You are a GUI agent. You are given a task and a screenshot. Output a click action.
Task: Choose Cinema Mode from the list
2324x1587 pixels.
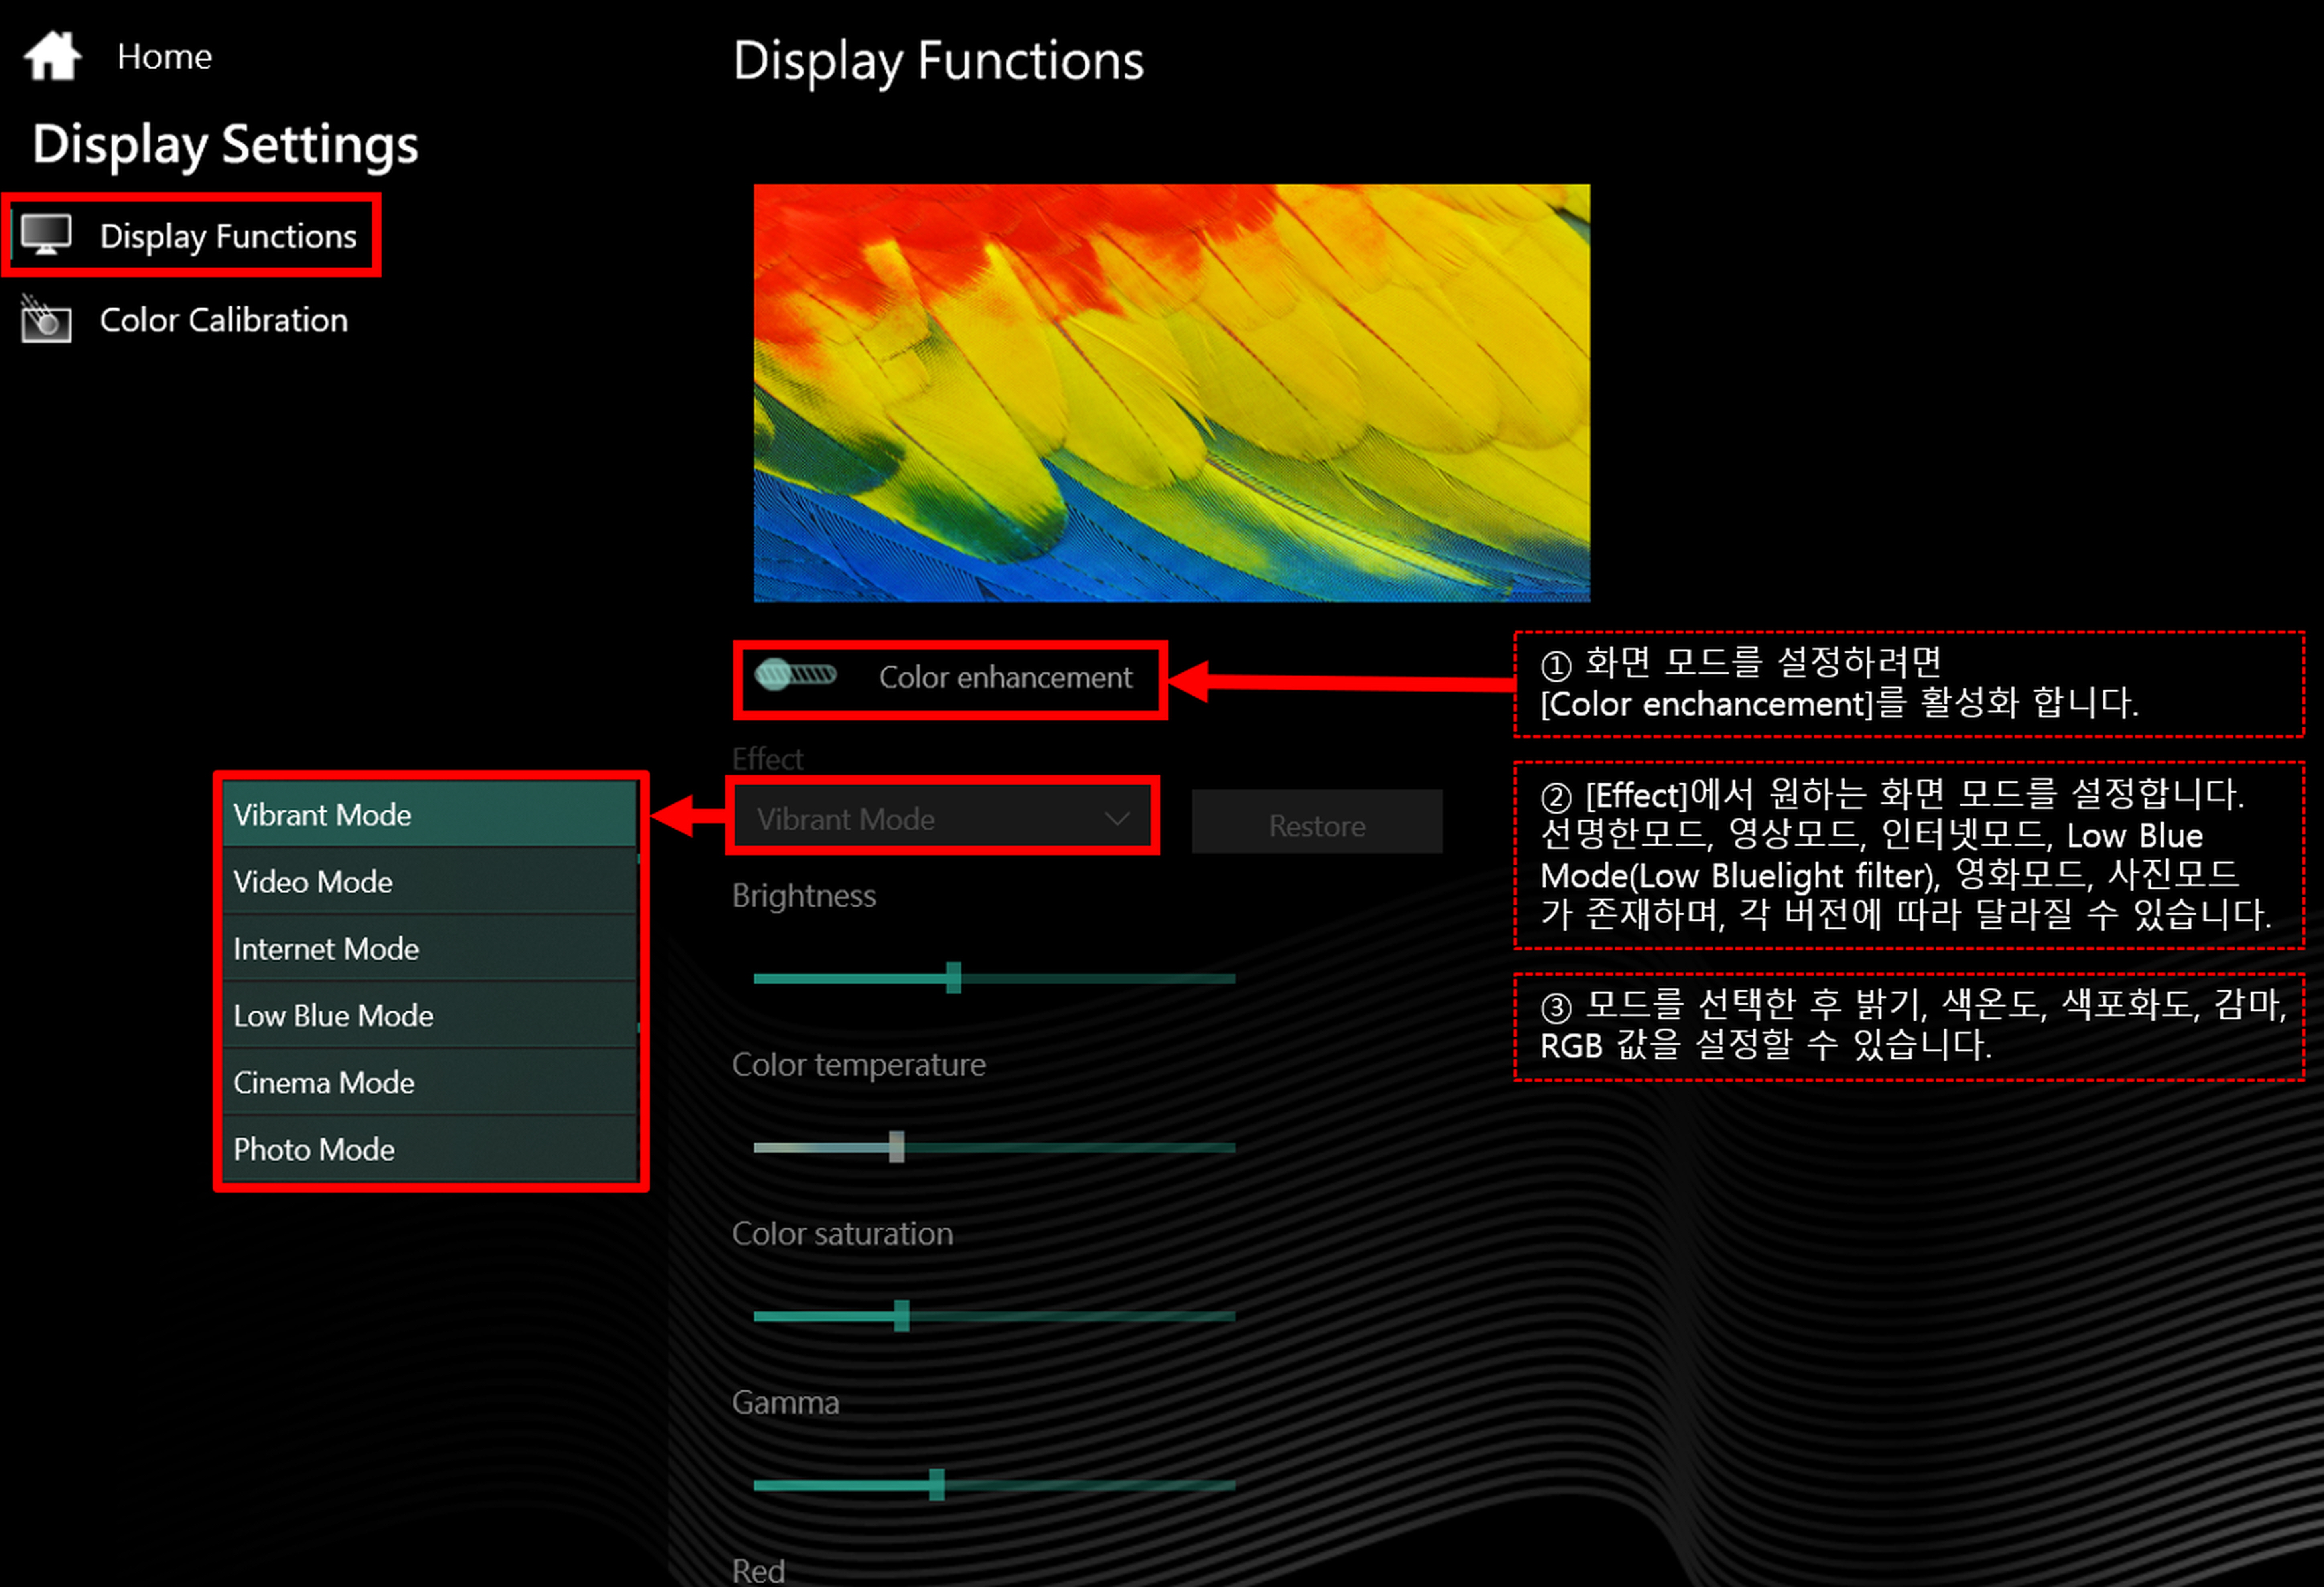(x=429, y=1083)
